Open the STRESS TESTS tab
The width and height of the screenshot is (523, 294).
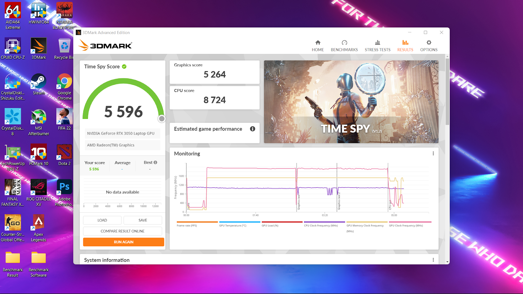[378, 46]
